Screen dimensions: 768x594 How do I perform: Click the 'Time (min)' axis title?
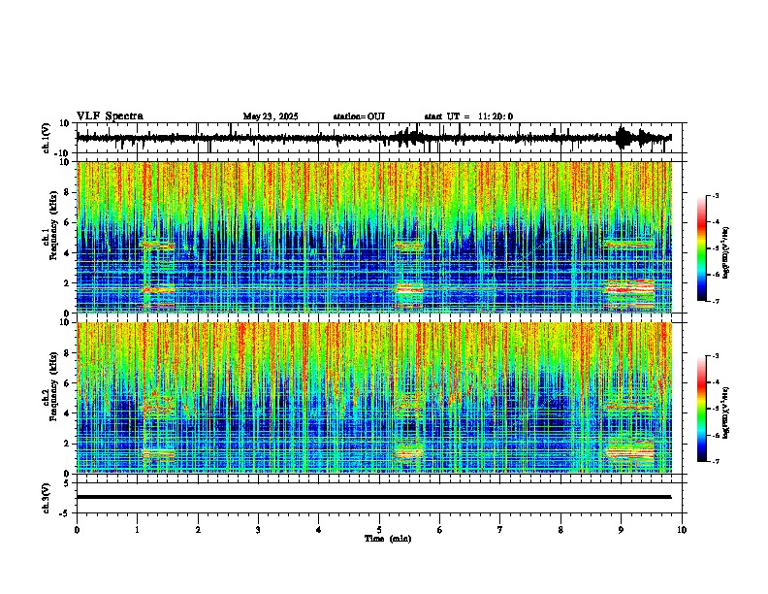[388, 539]
